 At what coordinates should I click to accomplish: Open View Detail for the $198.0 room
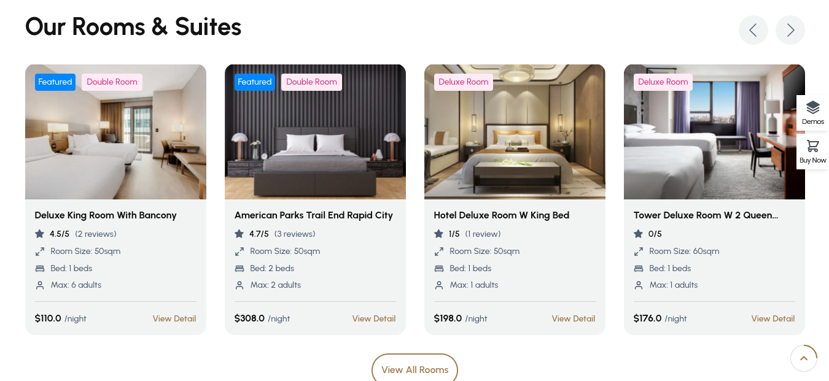point(574,318)
